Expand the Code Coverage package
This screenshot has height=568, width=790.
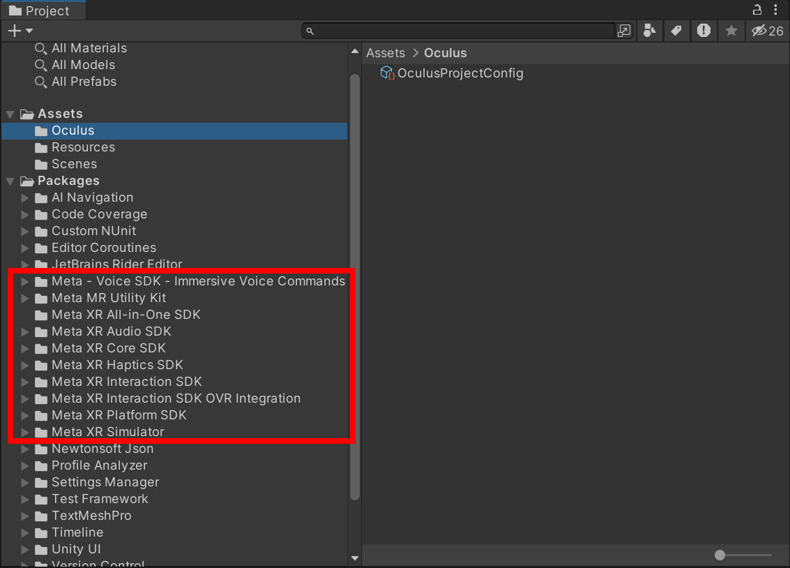[24, 214]
